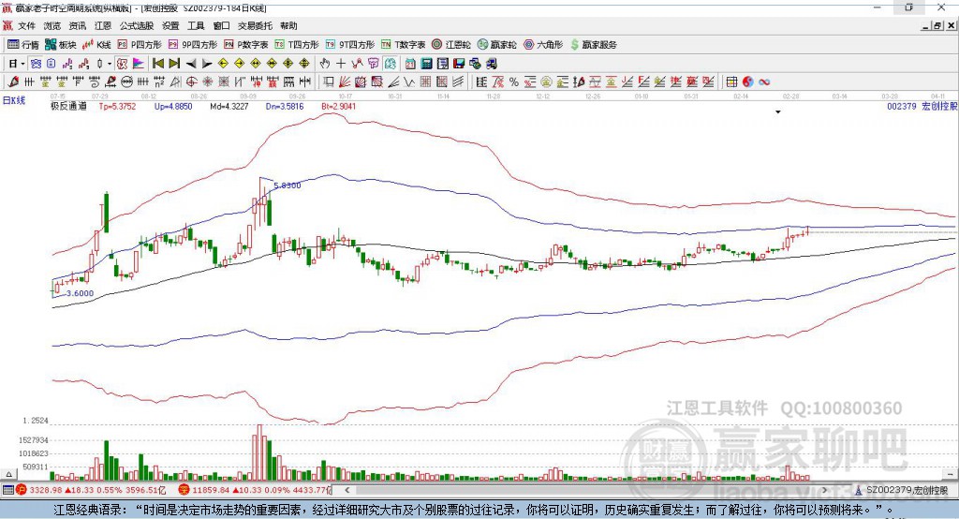Click the grid icon in status bar
Viewport: 959px width, 519px height.
[x=7, y=490]
